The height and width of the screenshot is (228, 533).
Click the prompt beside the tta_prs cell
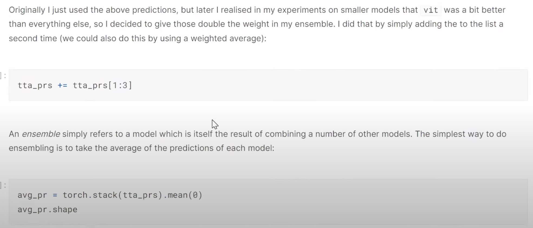point(3,76)
